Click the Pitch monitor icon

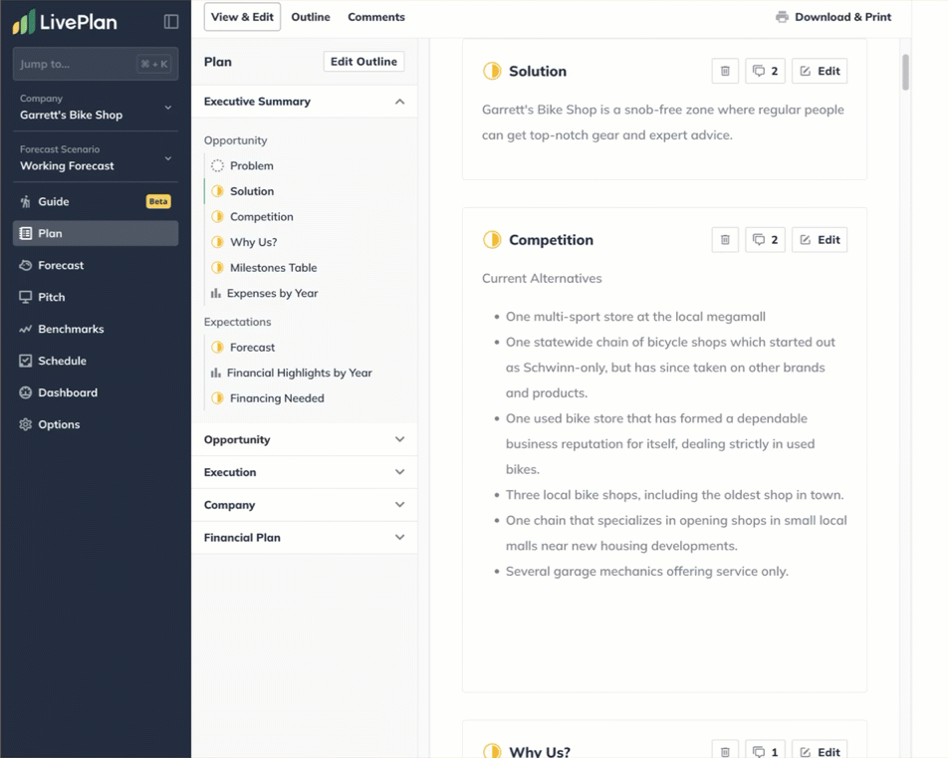point(26,297)
